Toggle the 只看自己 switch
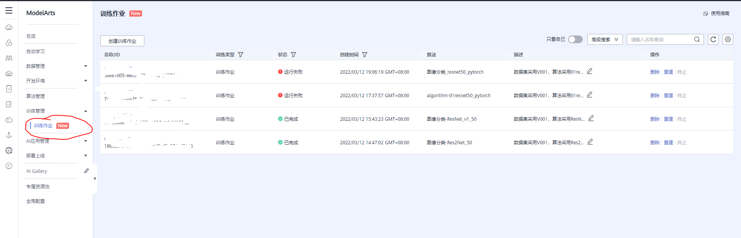The width and height of the screenshot is (741, 238). [x=575, y=39]
